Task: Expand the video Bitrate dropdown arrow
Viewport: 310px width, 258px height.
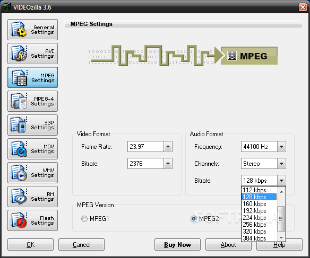Action: [x=168, y=164]
